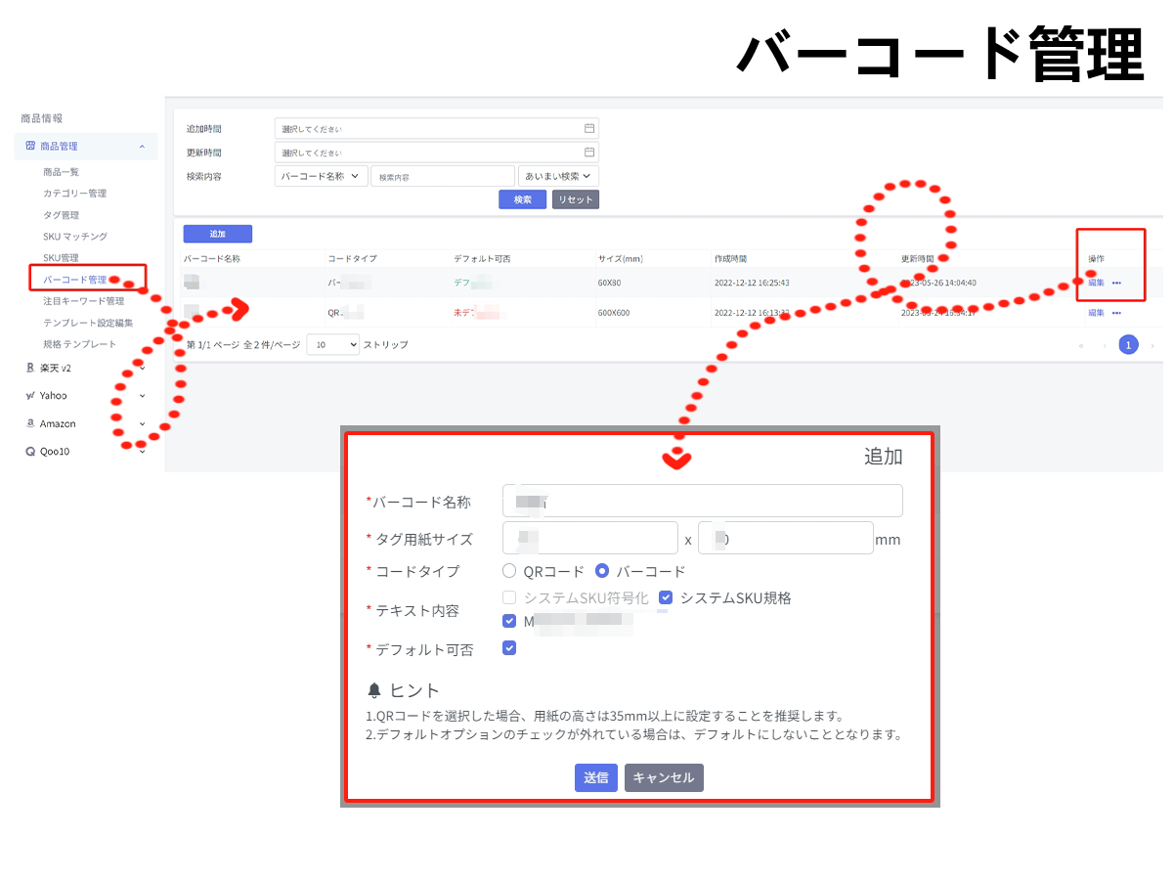1173x880 pixels.
Task: Click the blue 検索 button
Action: click(522, 199)
